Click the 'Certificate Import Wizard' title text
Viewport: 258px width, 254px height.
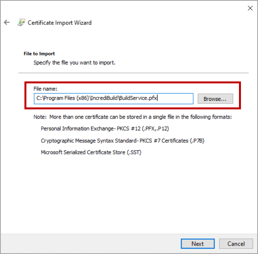coord(60,22)
